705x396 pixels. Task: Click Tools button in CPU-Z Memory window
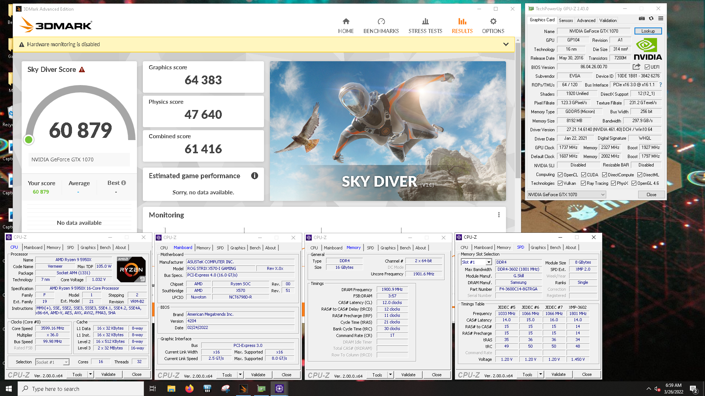click(377, 375)
